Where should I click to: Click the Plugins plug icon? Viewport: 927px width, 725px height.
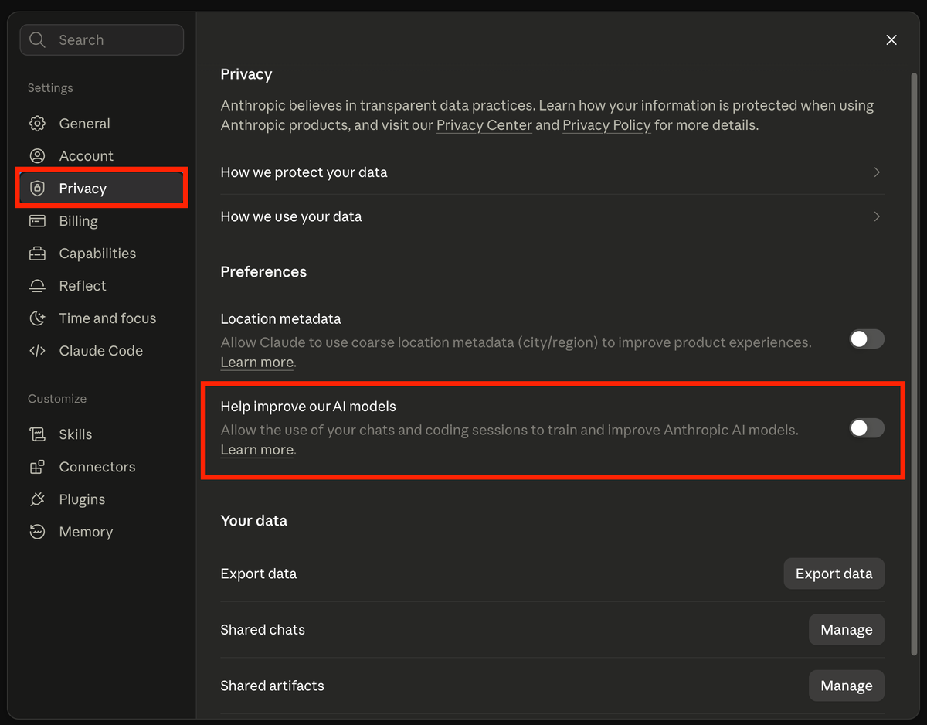click(x=37, y=499)
